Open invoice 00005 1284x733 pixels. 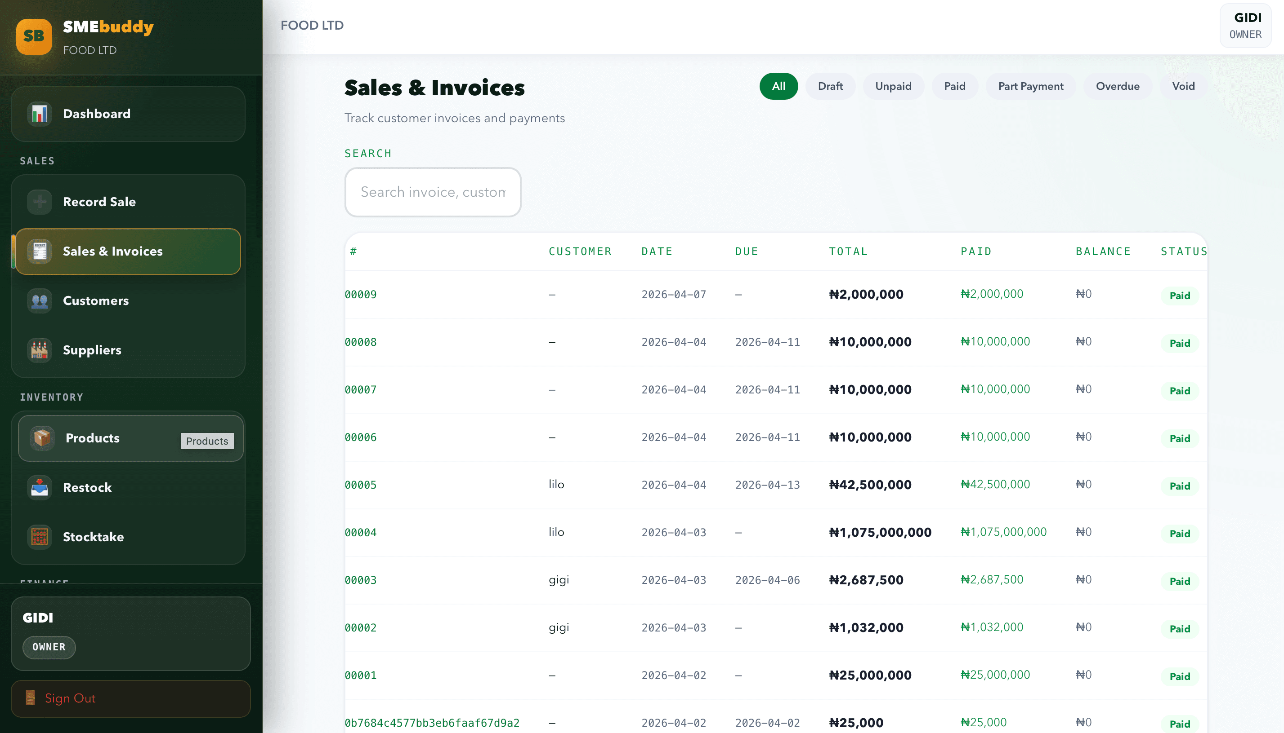[360, 485]
